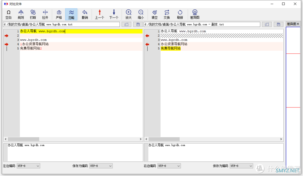Copy right line 2 to the left via arrow
Viewport: 303px width, 176px height.
point(147,36)
